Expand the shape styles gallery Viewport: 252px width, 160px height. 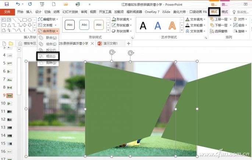(108, 30)
